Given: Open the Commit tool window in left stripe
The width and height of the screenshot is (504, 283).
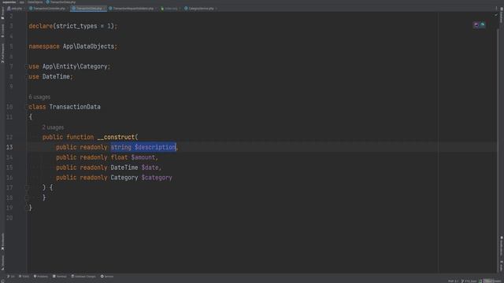Looking at the screenshot, I should click(2, 31).
